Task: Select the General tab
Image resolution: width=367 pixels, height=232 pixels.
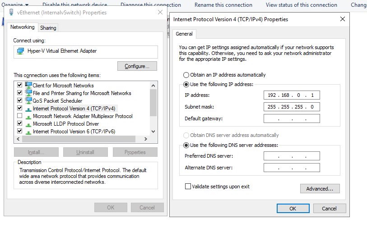Action: 184,34
